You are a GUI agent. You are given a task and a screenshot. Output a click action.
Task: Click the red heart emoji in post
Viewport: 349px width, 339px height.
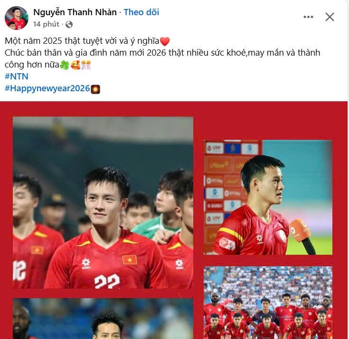click(165, 41)
